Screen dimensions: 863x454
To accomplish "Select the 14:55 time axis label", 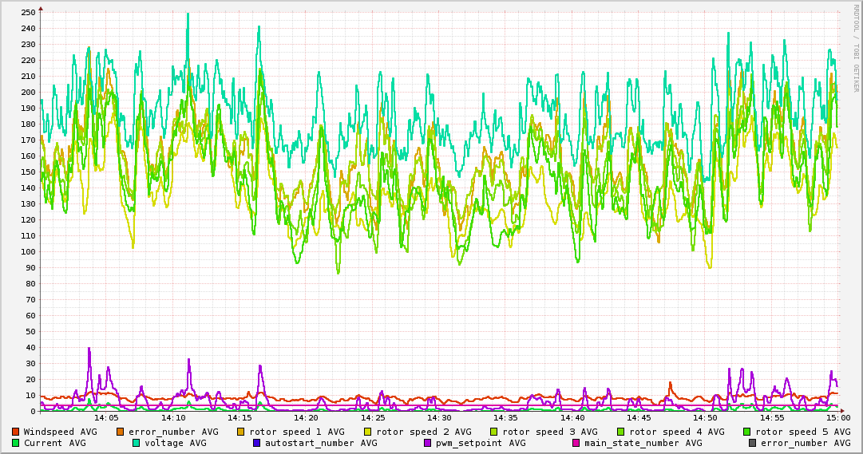I will tap(772, 418).
